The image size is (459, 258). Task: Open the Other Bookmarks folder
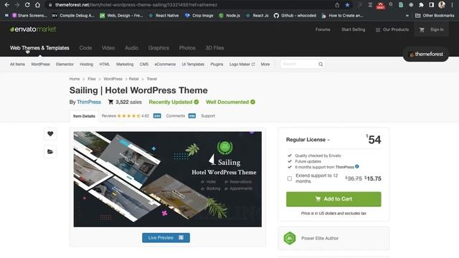(x=435, y=16)
